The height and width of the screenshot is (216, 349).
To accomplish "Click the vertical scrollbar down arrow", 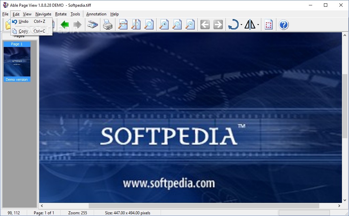I will (x=345, y=200).
